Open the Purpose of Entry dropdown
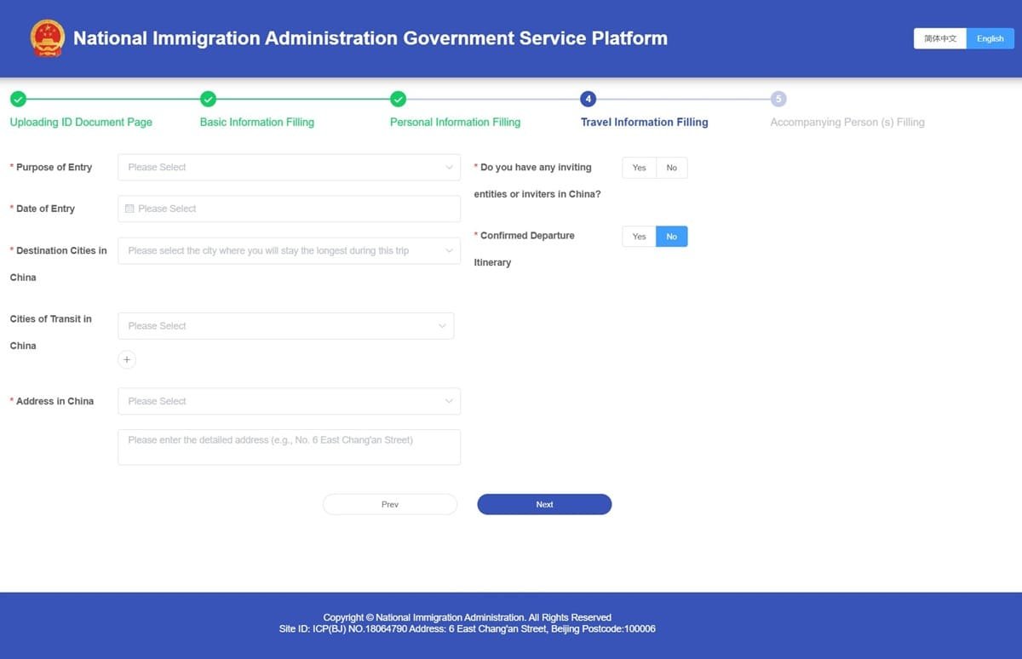The width and height of the screenshot is (1022, 659). point(289,167)
